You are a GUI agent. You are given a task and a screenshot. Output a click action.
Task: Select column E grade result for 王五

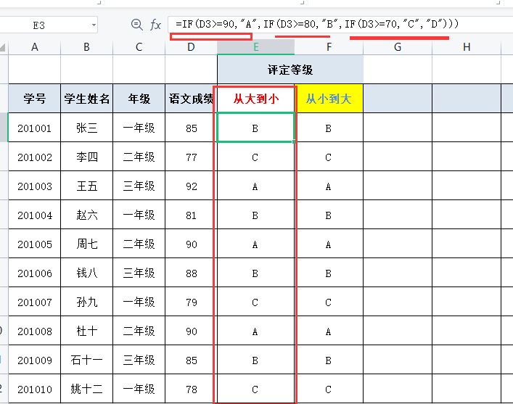pos(256,186)
